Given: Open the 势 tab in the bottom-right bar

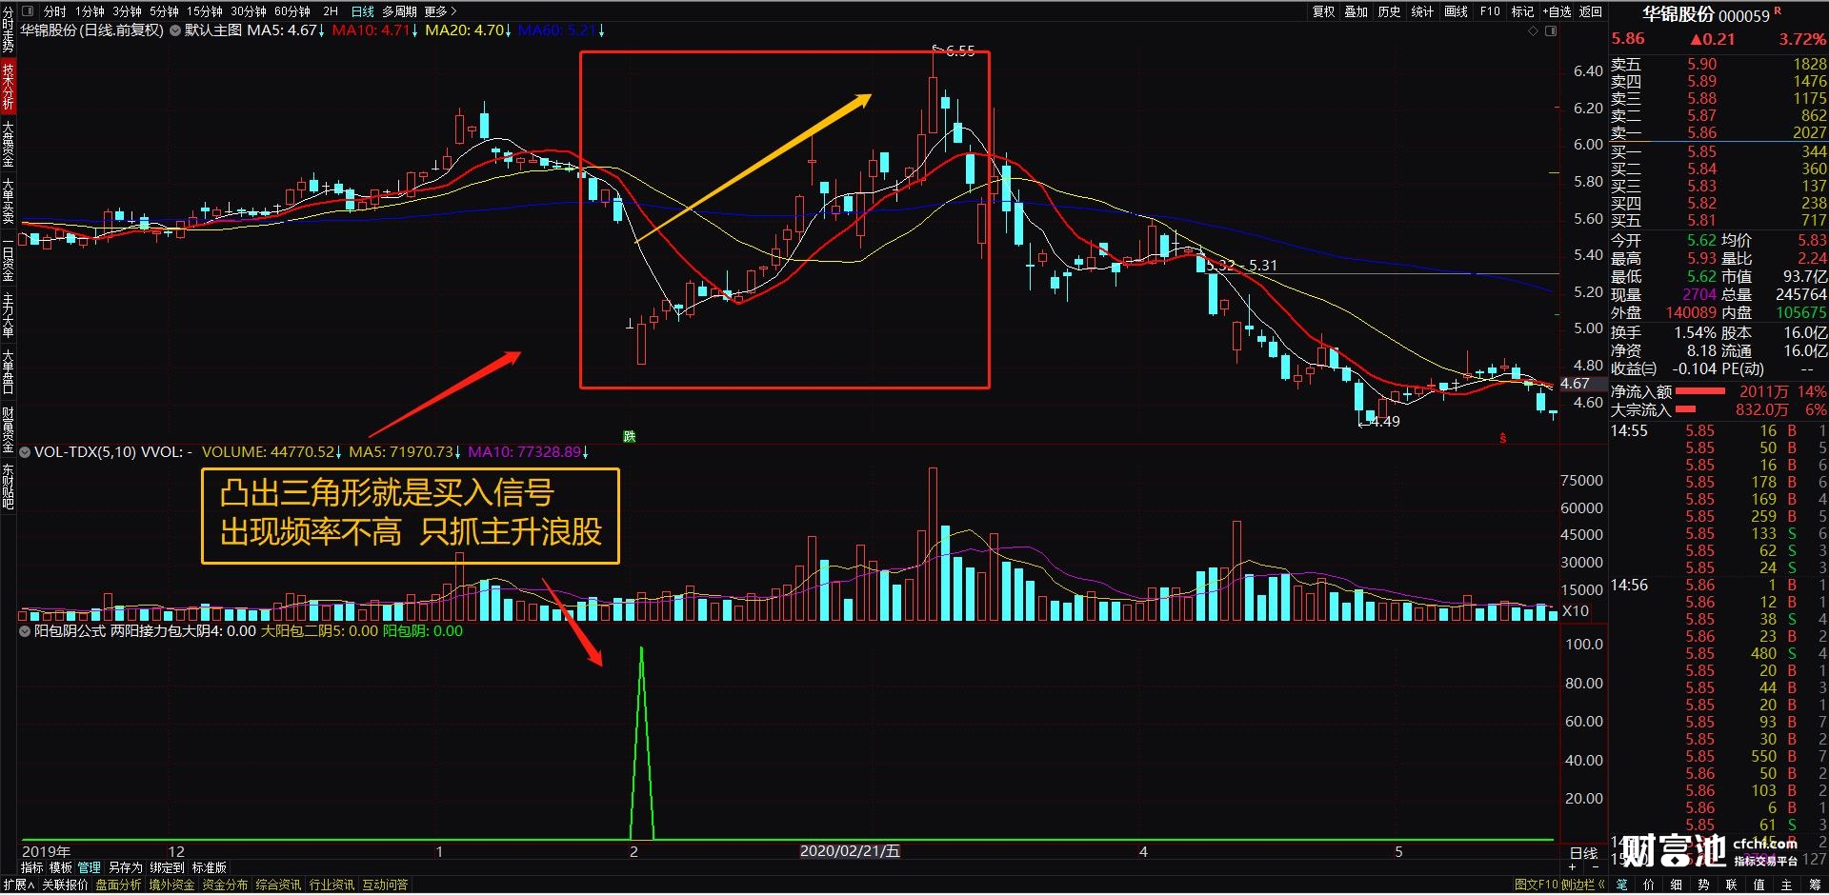Looking at the screenshot, I should coord(1704,885).
